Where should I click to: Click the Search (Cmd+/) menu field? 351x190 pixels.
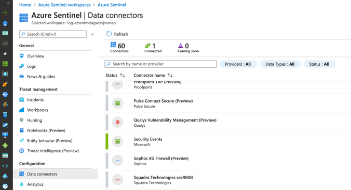[x=53, y=34]
